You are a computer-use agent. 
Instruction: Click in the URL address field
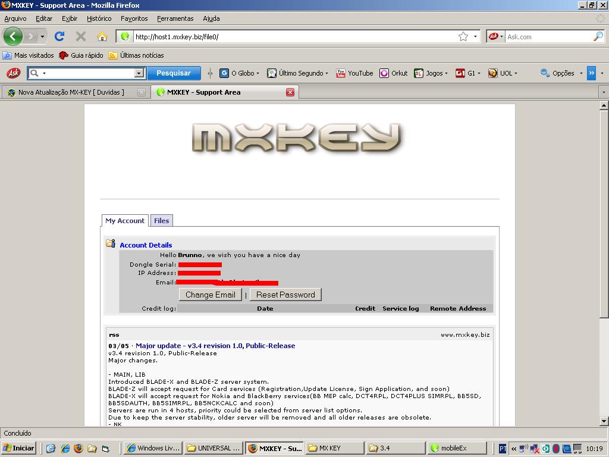(x=295, y=36)
